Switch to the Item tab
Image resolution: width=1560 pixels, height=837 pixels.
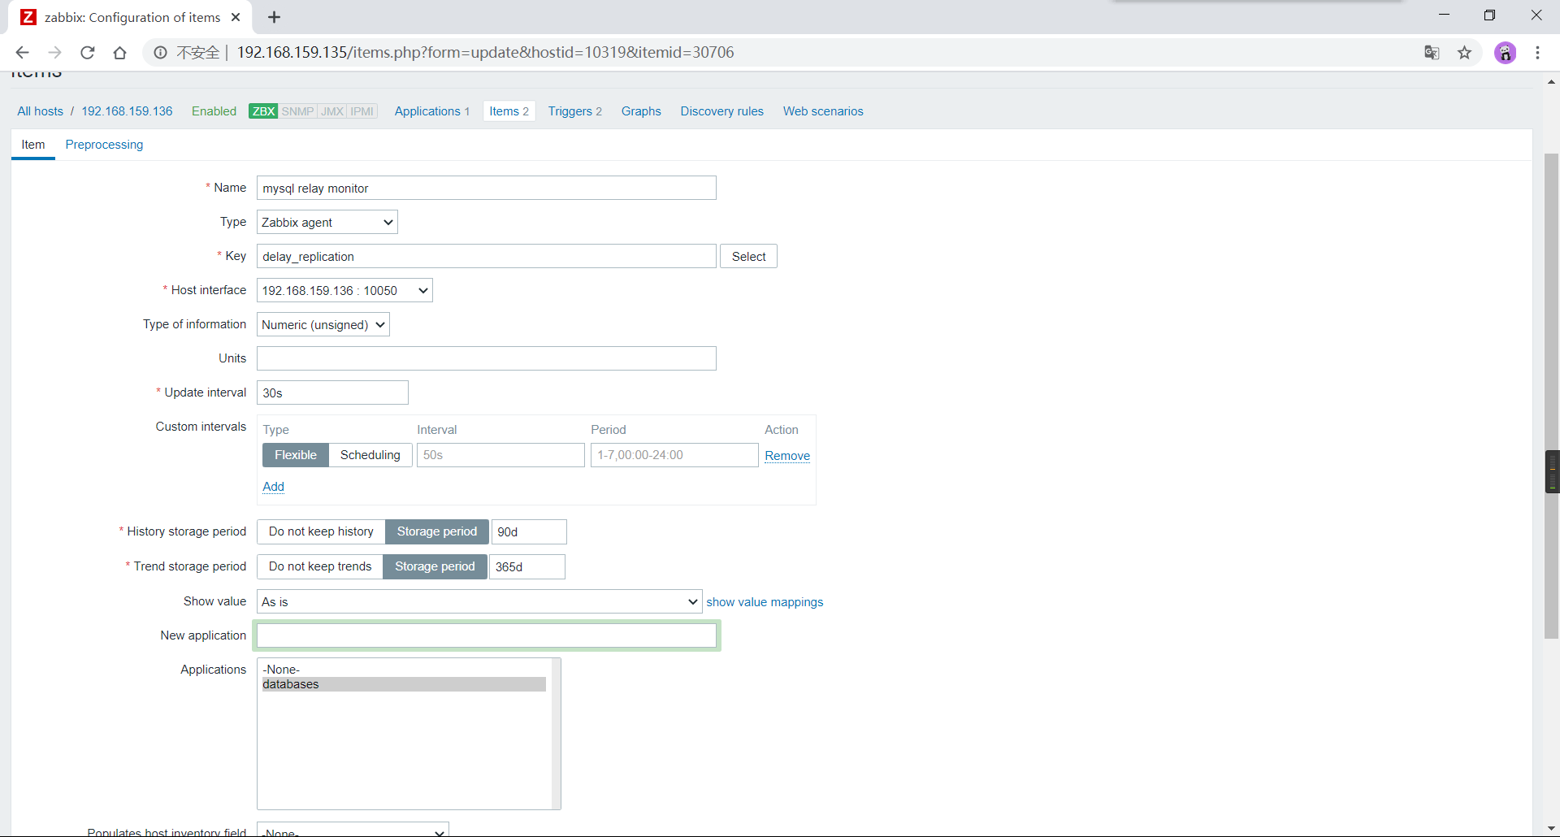(x=33, y=145)
